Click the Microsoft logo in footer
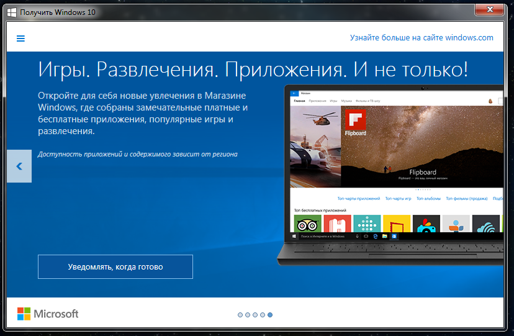 pyautogui.click(x=48, y=314)
